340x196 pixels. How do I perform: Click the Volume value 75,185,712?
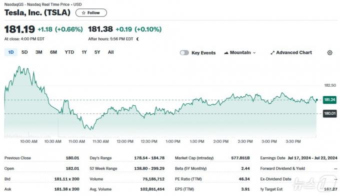click(x=153, y=179)
